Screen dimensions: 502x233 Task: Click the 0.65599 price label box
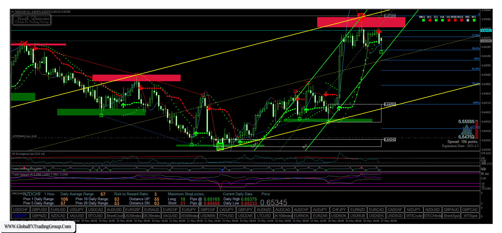pos(390,16)
